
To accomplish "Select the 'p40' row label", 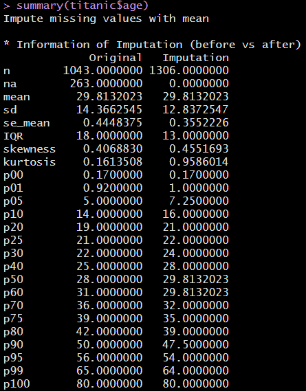I will 13,267.
